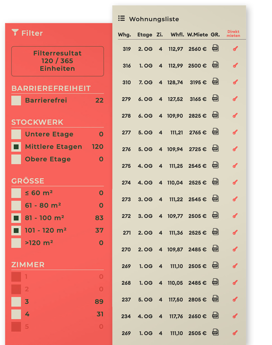This screenshot has height=345, width=272.
Task: Click the Etage column header
Action: (x=145, y=34)
